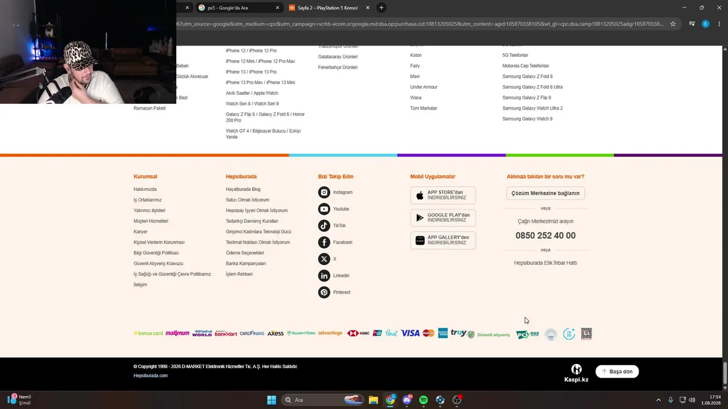Open the X social icon
The image size is (728, 409).
coord(324,259)
